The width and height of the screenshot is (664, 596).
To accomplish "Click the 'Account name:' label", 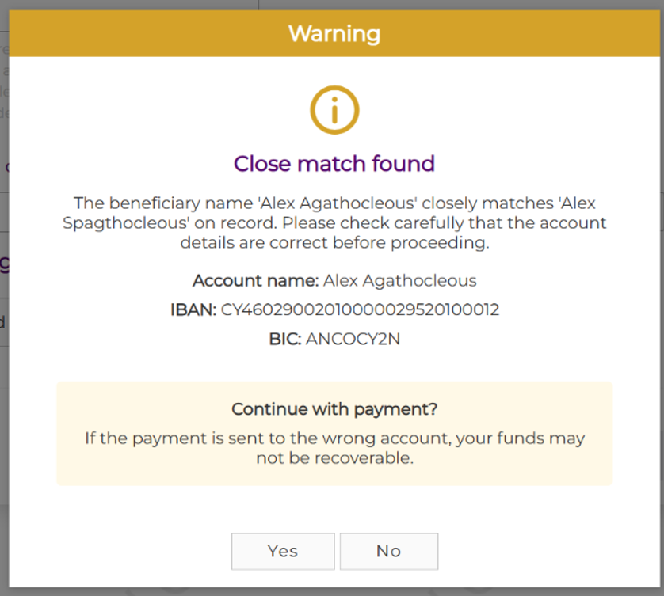I will [x=255, y=280].
